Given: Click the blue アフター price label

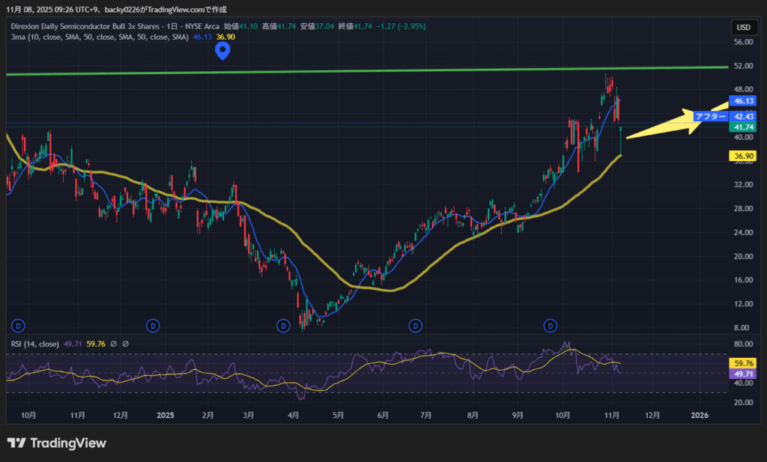Looking at the screenshot, I should 710,116.
